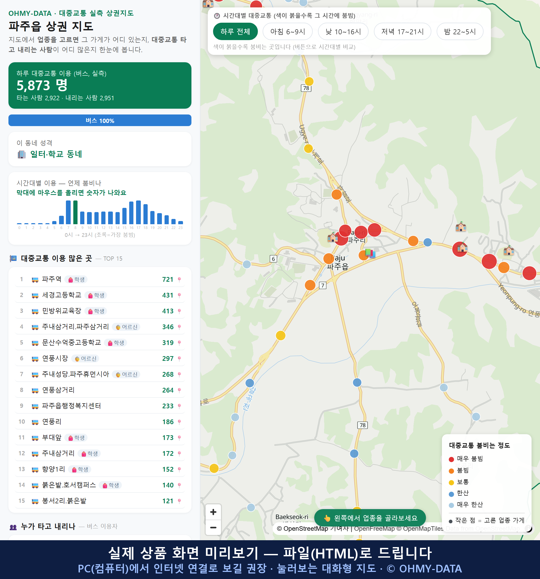Click the route 78 shield near map top
Viewport: 540px width, 579px height.
click(x=306, y=88)
